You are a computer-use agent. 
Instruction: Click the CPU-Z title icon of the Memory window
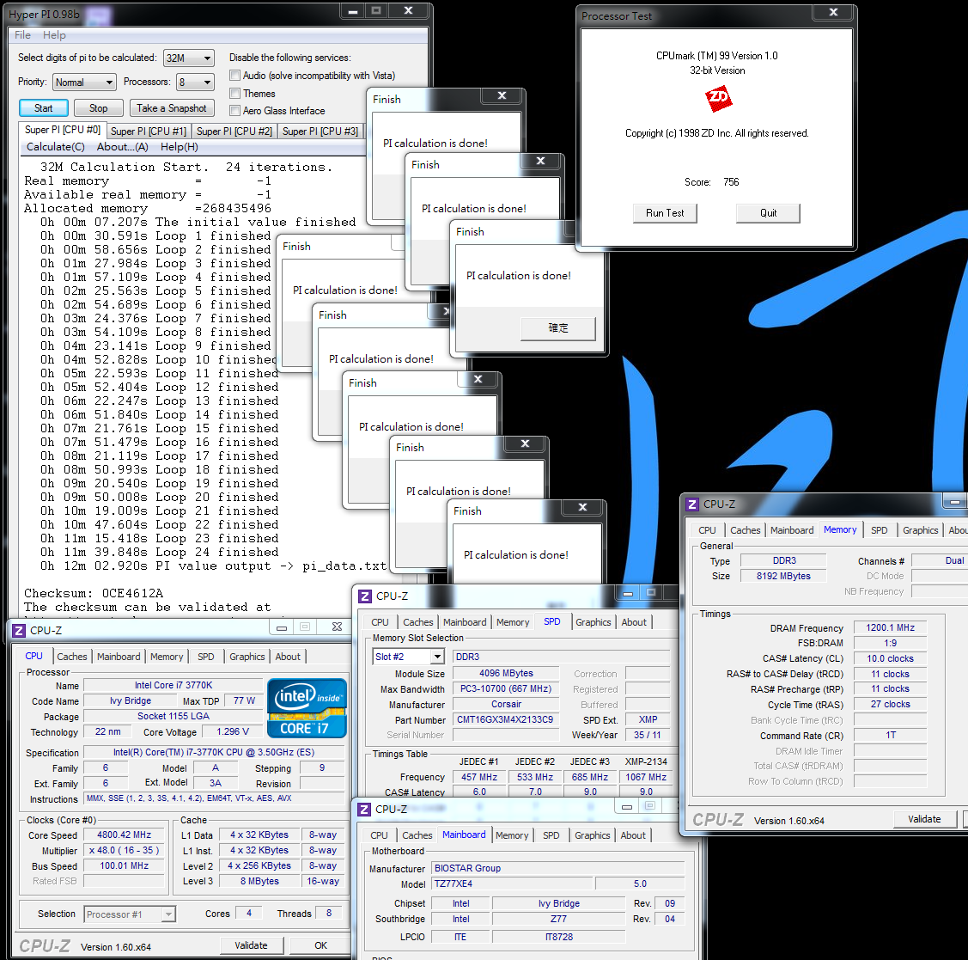click(692, 504)
